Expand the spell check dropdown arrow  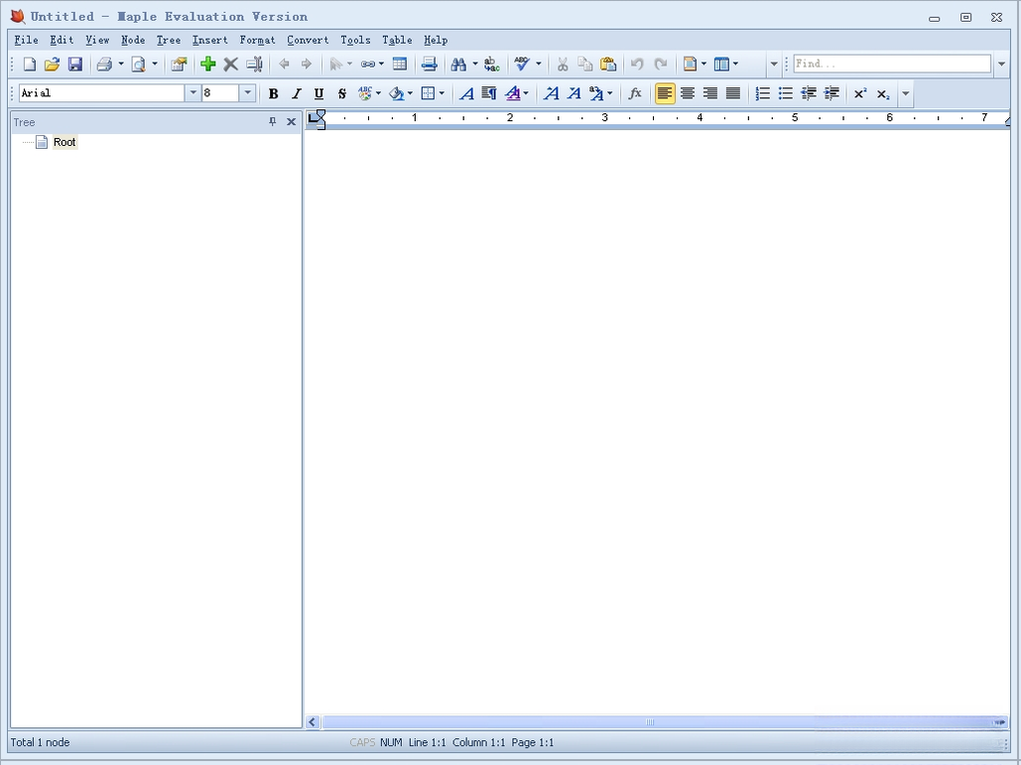point(539,64)
